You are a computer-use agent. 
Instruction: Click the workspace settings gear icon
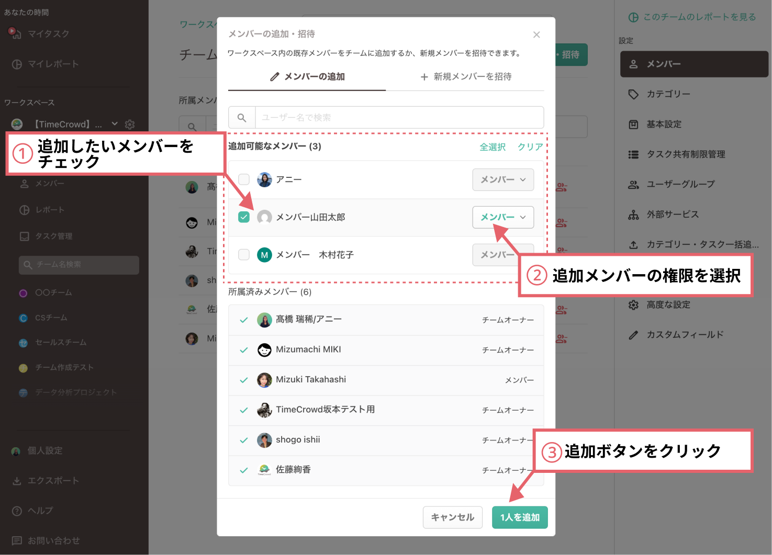point(129,124)
